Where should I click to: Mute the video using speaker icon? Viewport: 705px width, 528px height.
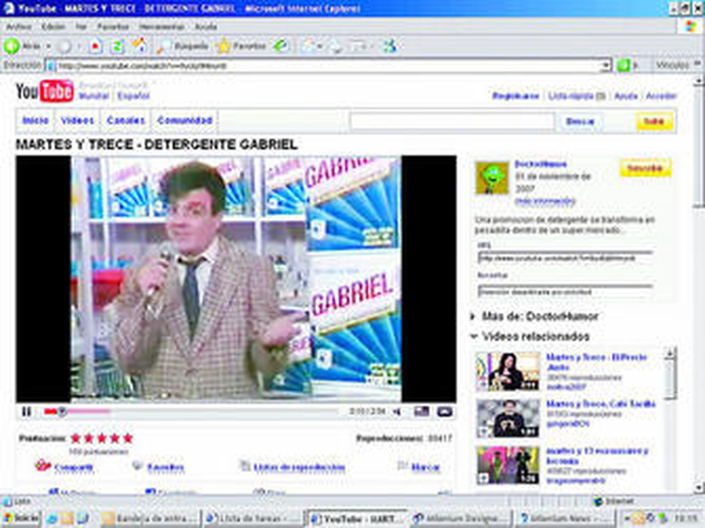[397, 412]
